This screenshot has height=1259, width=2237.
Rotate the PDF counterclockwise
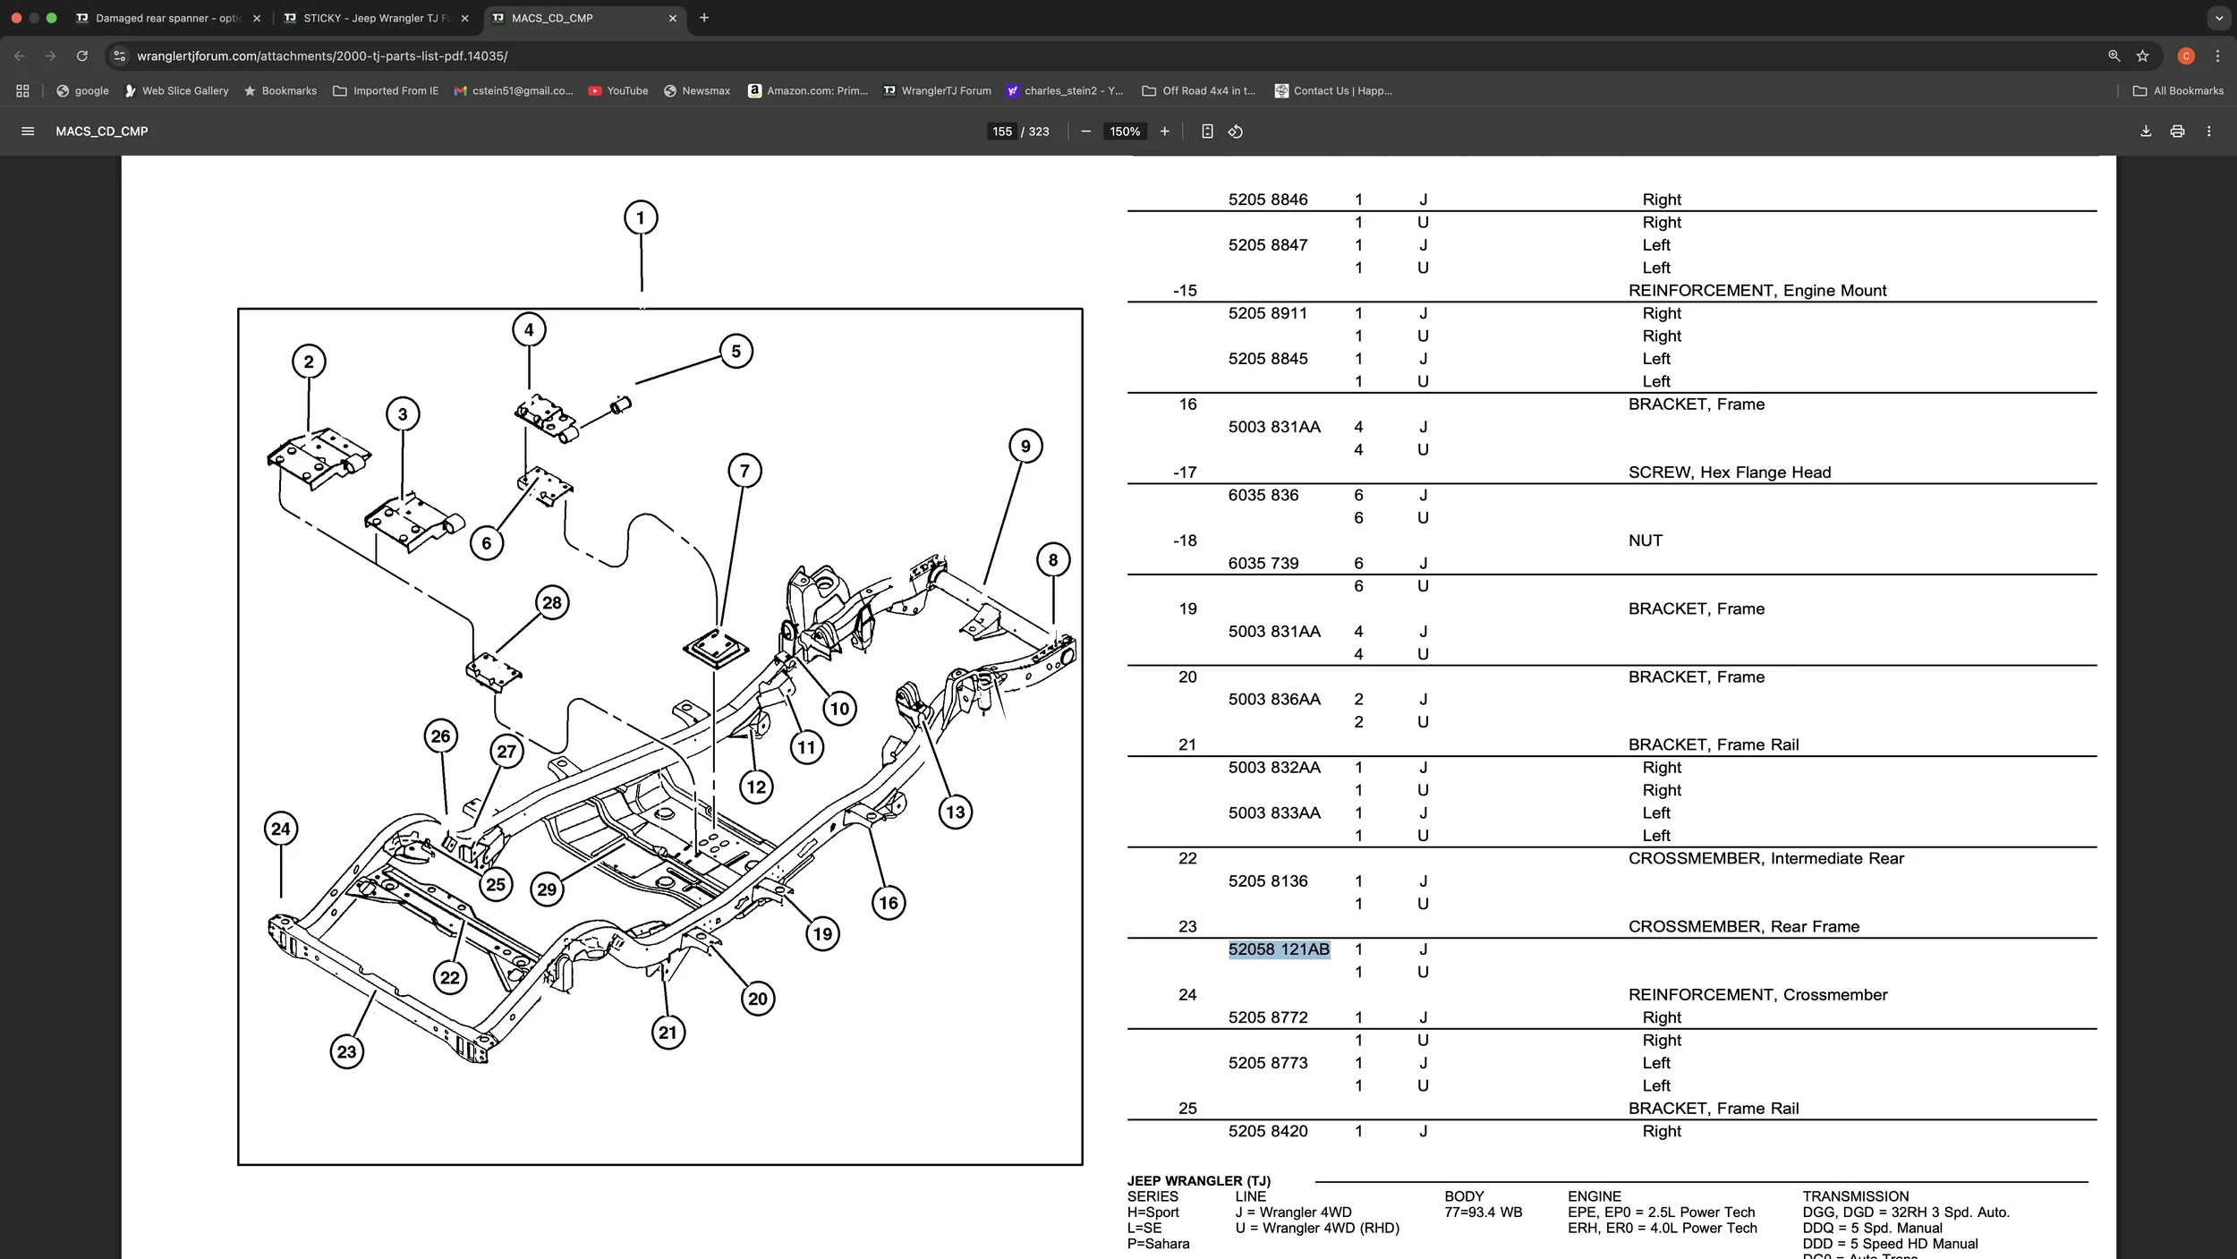pyautogui.click(x=1236, y=132)
